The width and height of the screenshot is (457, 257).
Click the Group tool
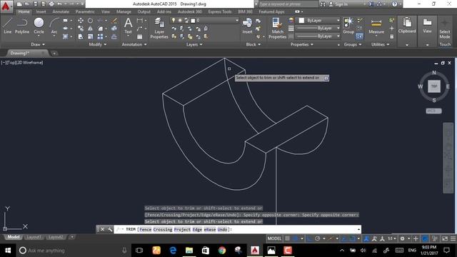[348, 26]
